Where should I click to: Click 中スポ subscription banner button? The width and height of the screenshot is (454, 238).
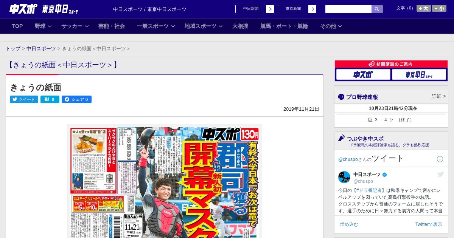click(x=363, y=74)
